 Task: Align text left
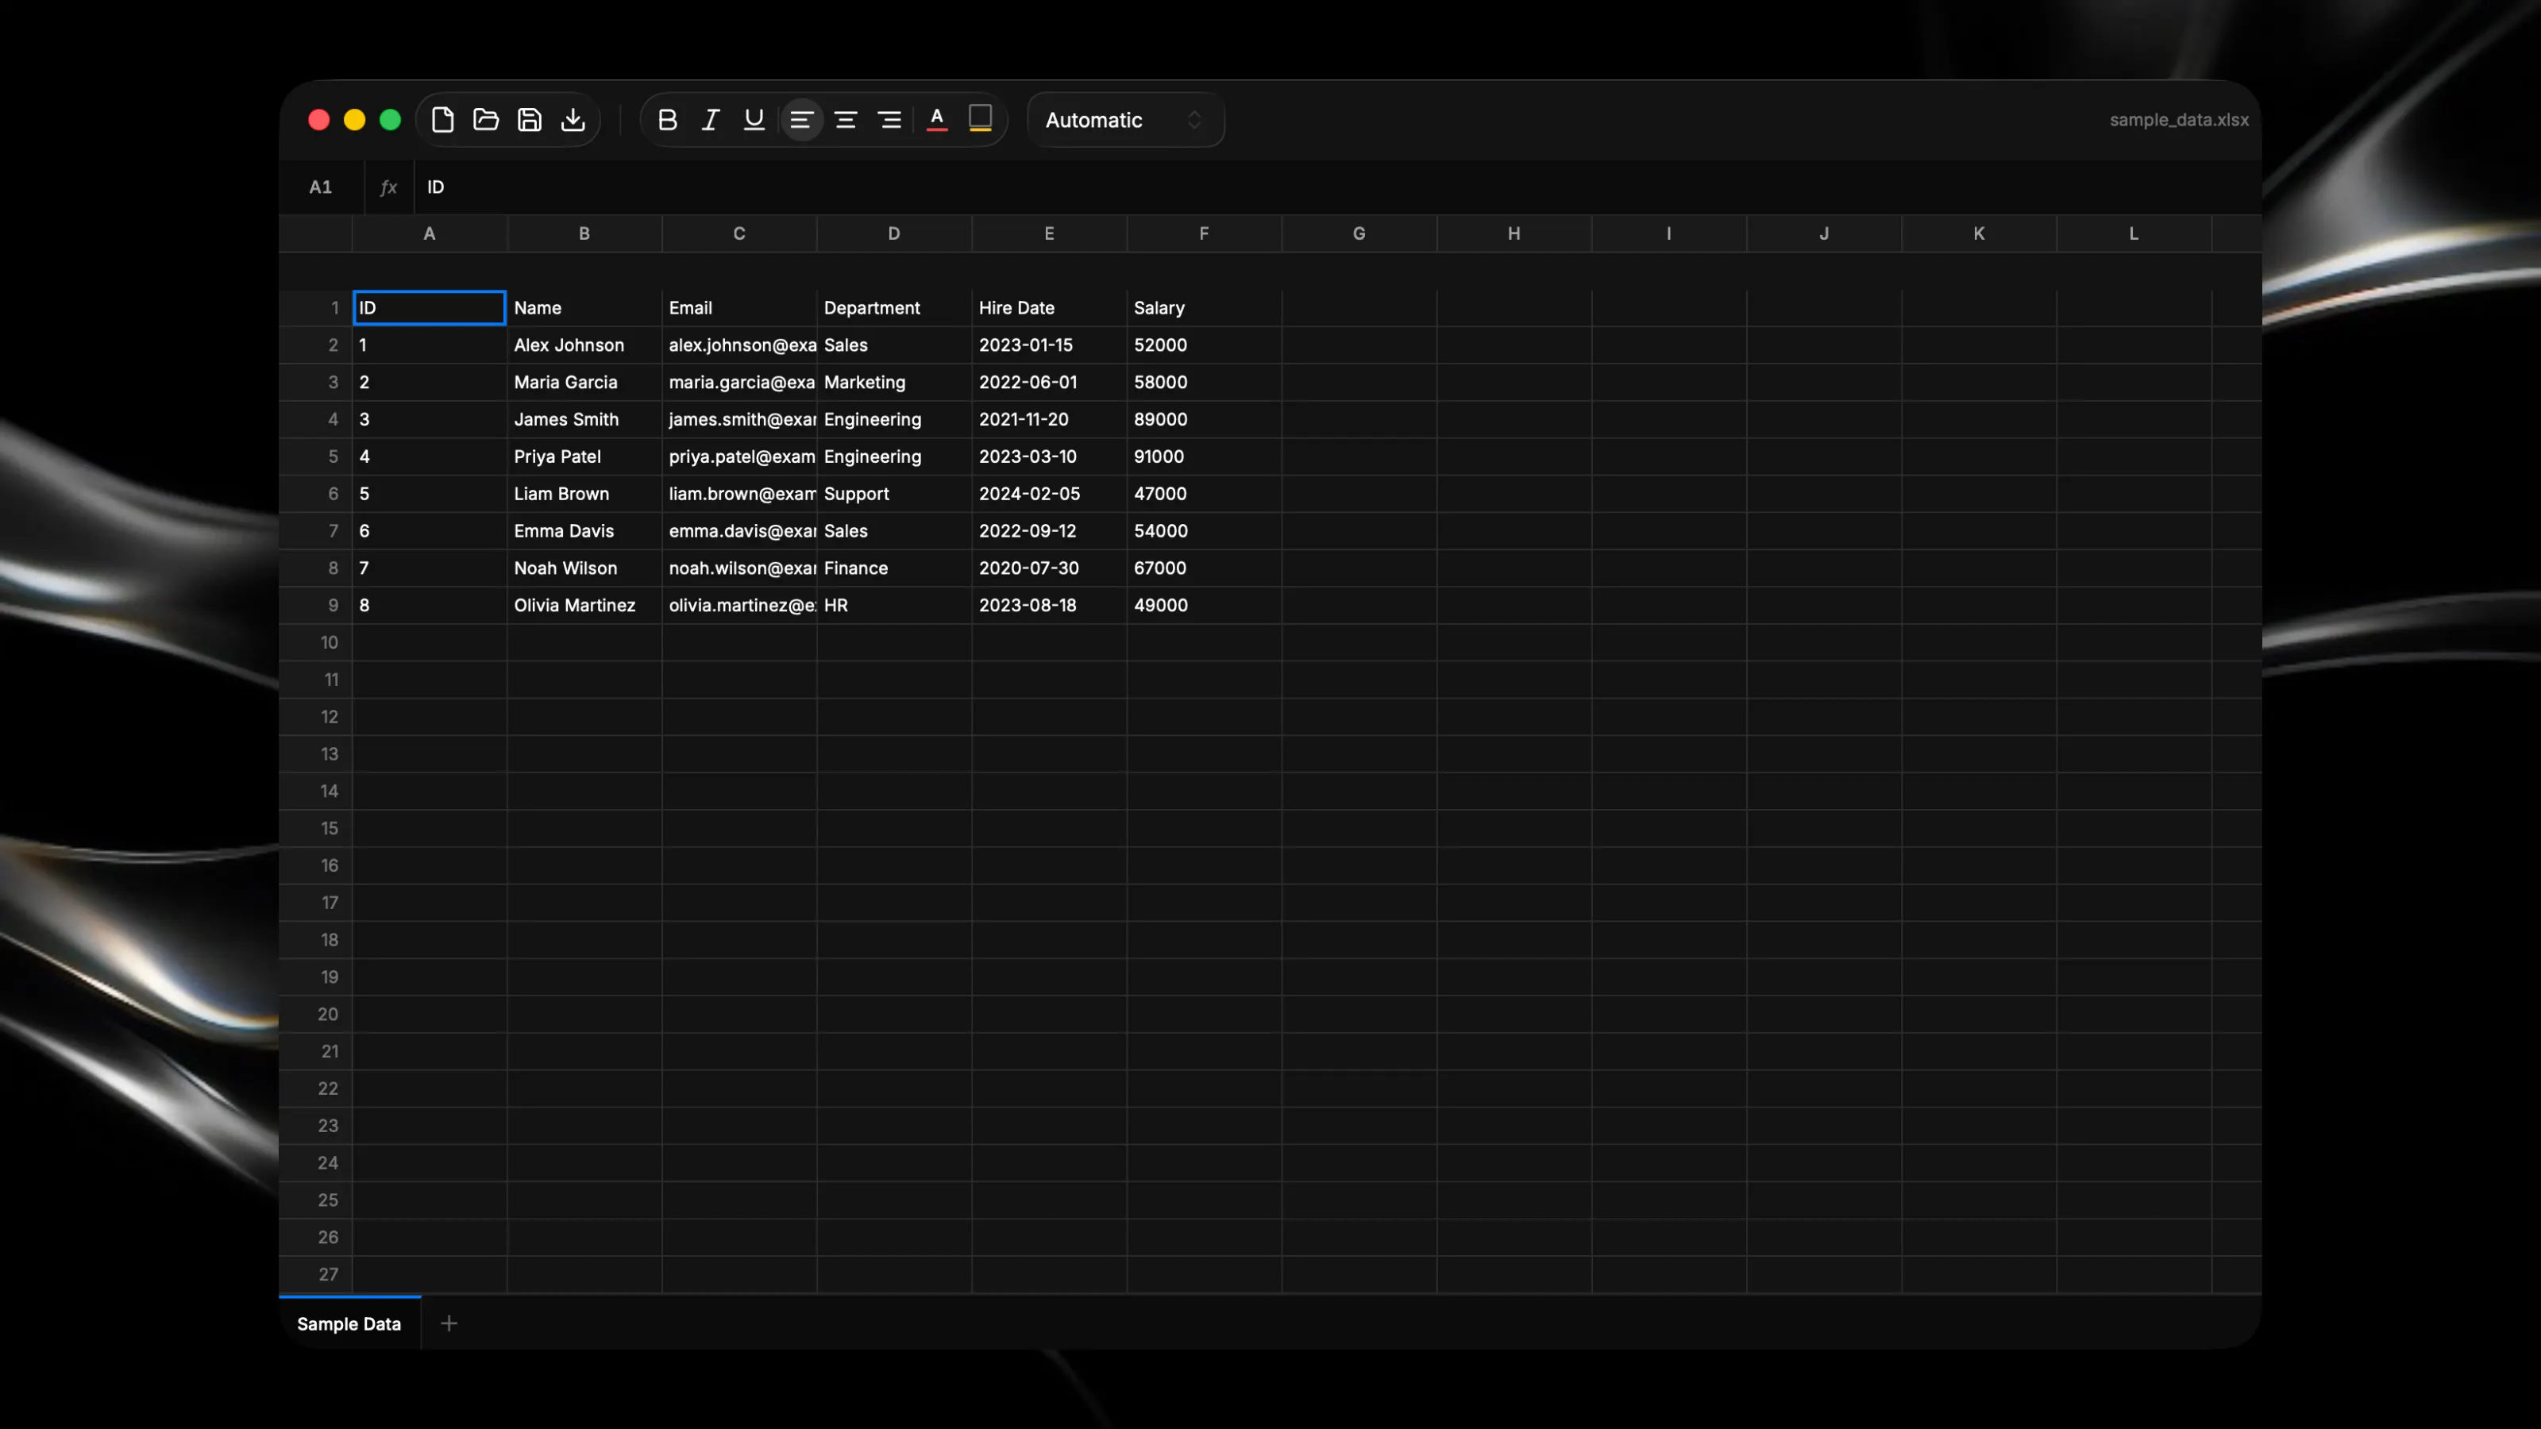[x=801, y=119]
